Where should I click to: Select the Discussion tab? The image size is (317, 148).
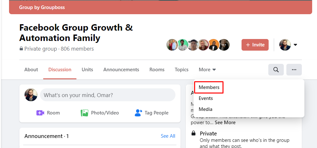[x=60, y=70]
